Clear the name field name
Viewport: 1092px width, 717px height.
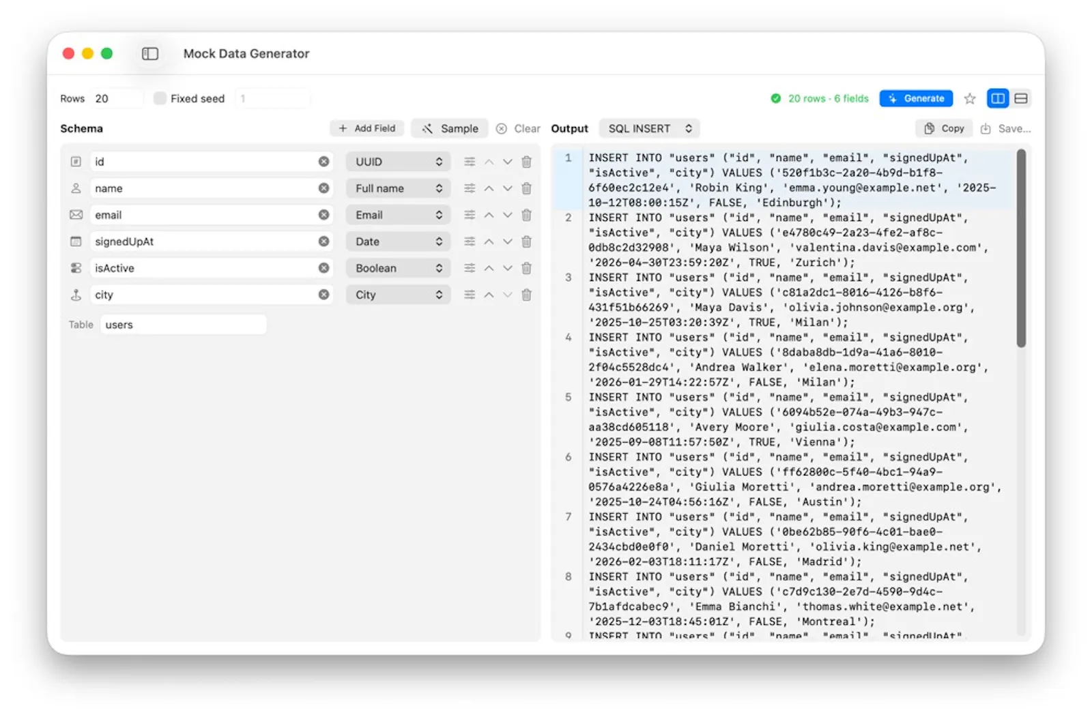324,188
